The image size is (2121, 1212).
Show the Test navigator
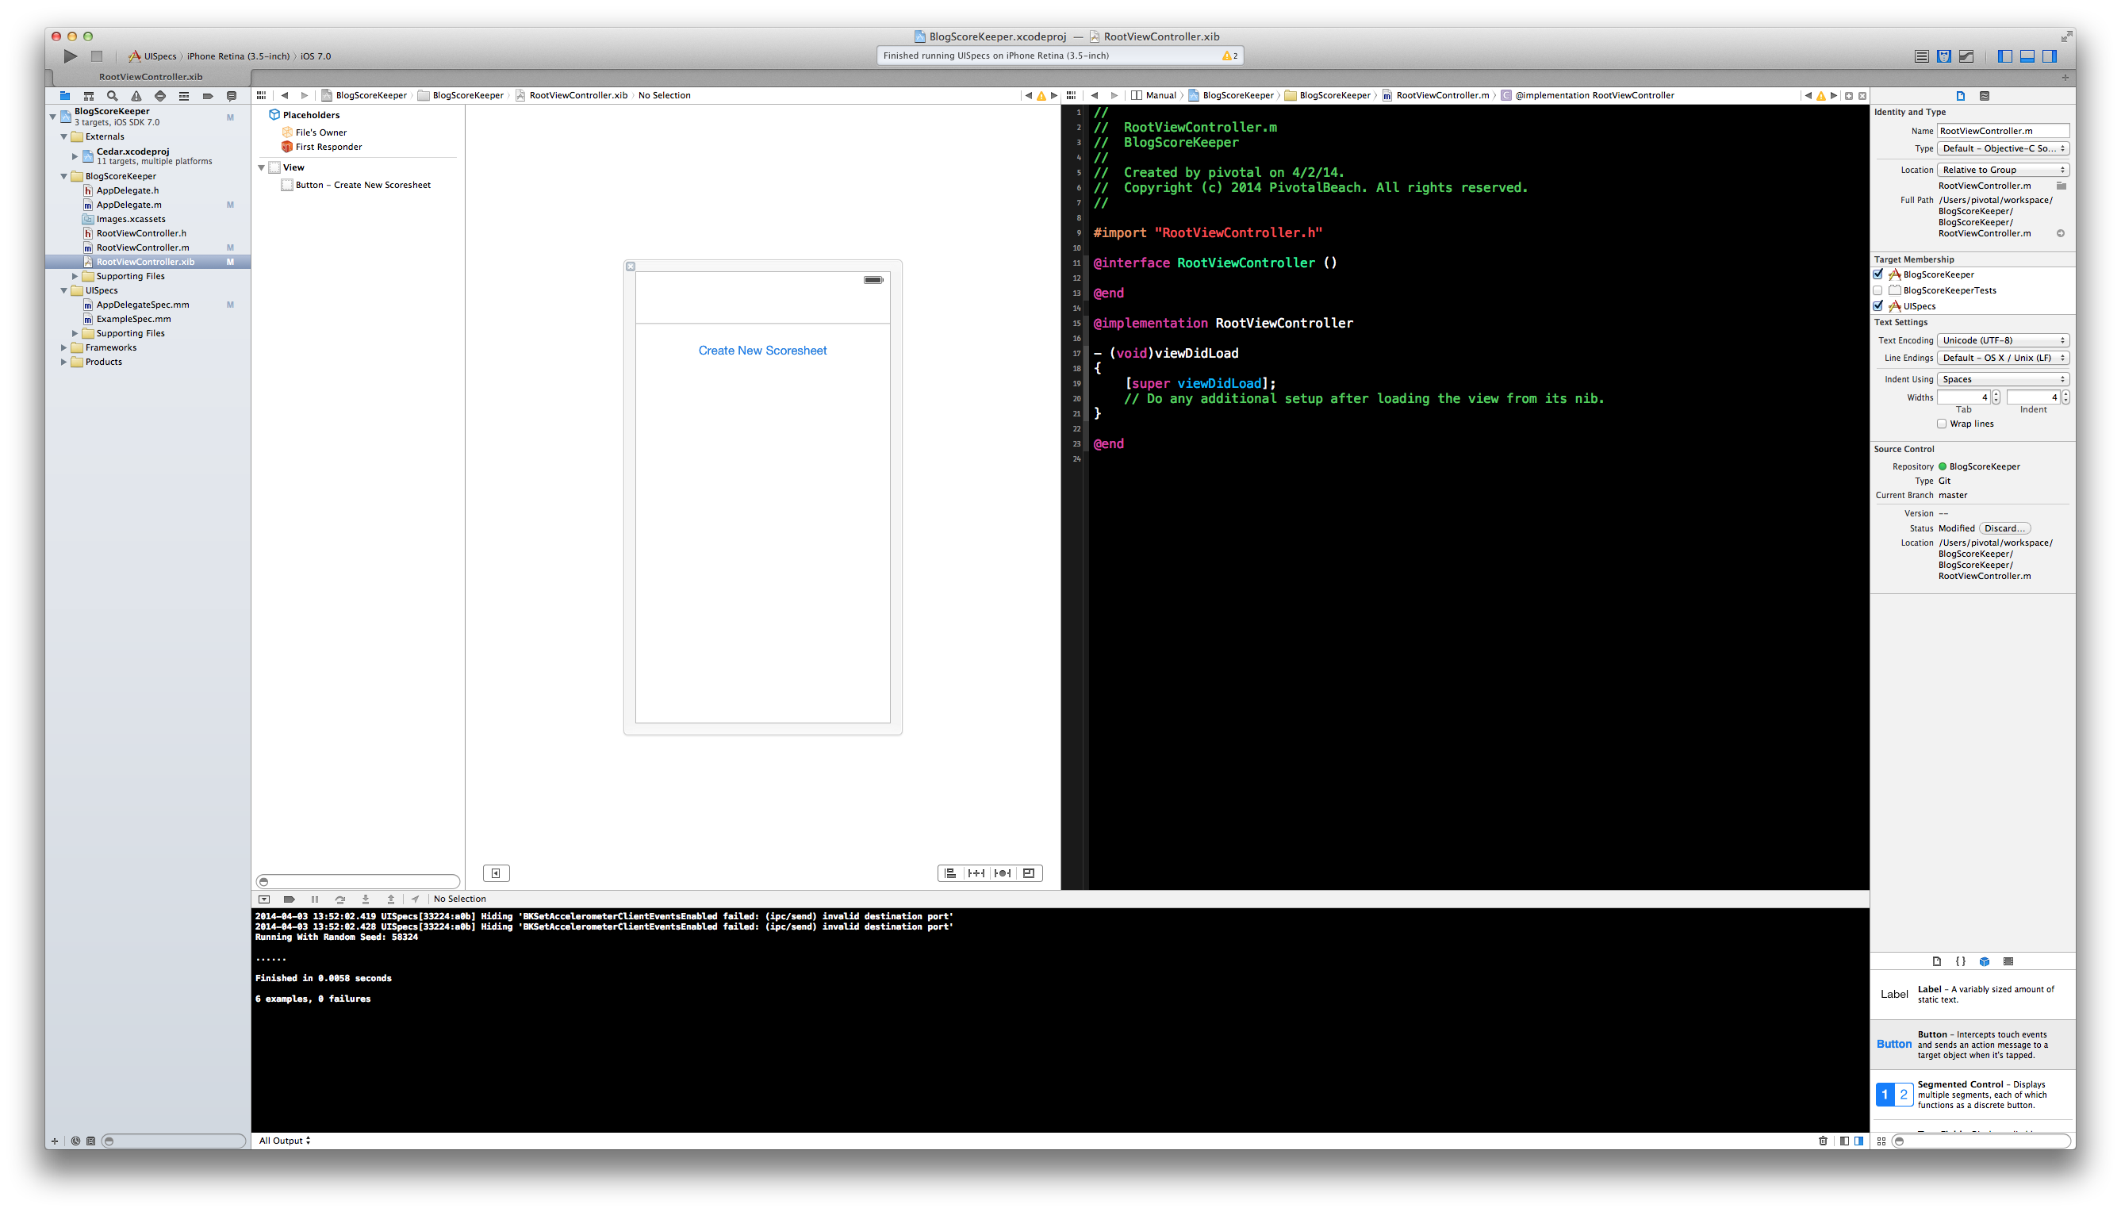161,96
